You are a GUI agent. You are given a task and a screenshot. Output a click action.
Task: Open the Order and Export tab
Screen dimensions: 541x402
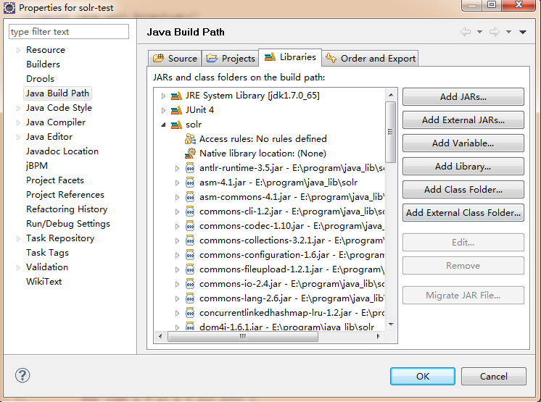coord(370,58)
